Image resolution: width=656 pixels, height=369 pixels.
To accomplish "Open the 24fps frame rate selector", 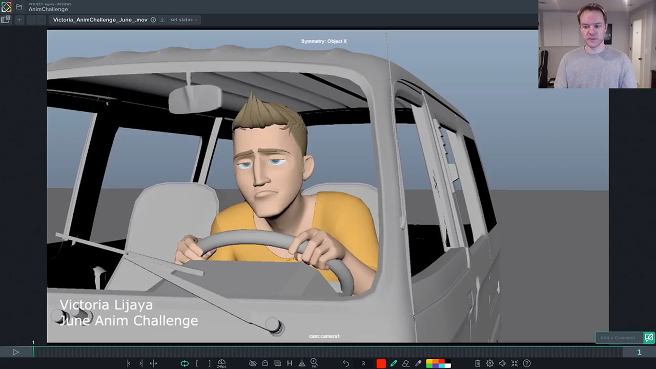I will [x=221, y=363].
